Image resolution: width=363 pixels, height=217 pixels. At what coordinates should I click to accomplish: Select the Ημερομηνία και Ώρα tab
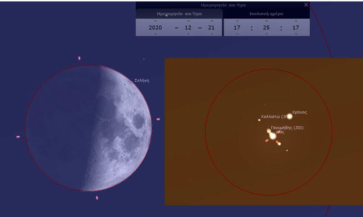[179, 14]
